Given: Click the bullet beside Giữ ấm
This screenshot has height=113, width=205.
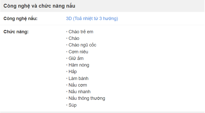Looking at the screenshot, I should pos(67,58).
